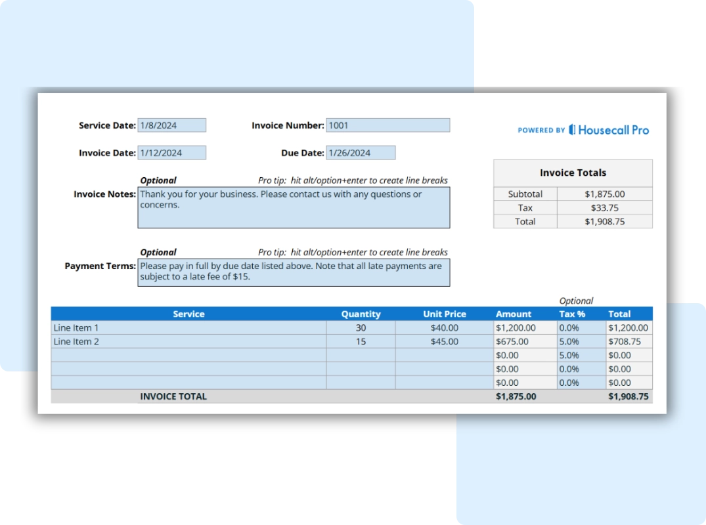Edit the Invoice Notes text box
Image resolution: width=706 pixels, height=525 pixels.
(294, 207)
